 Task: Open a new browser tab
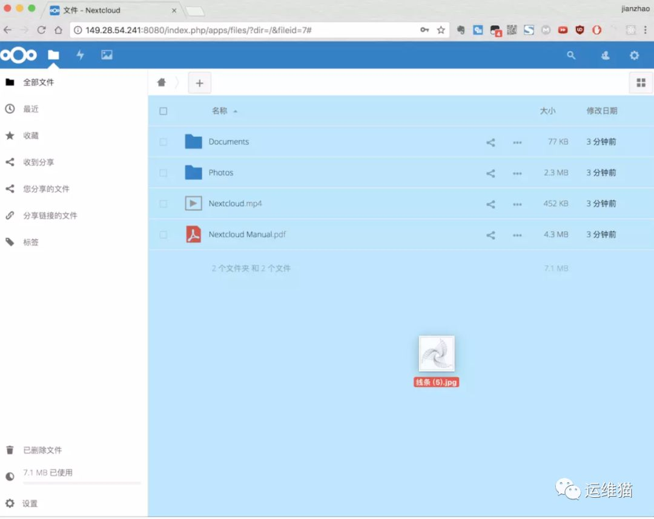(195, 11)
